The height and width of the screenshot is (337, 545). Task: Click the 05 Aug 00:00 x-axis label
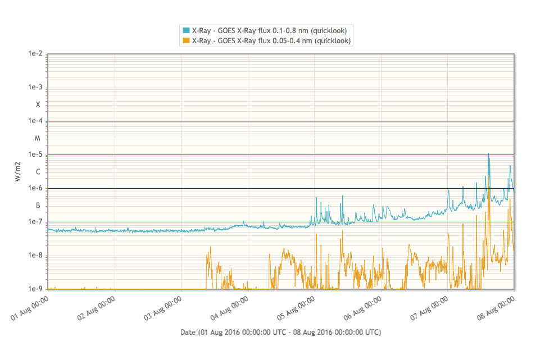296,308
